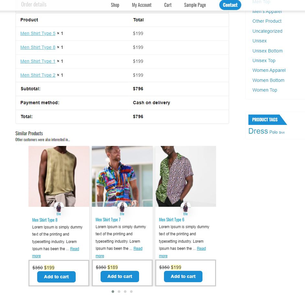Open the Shop menu item
Image resolution: width=305 pixels, height=299 pixels.
point(115,5)
